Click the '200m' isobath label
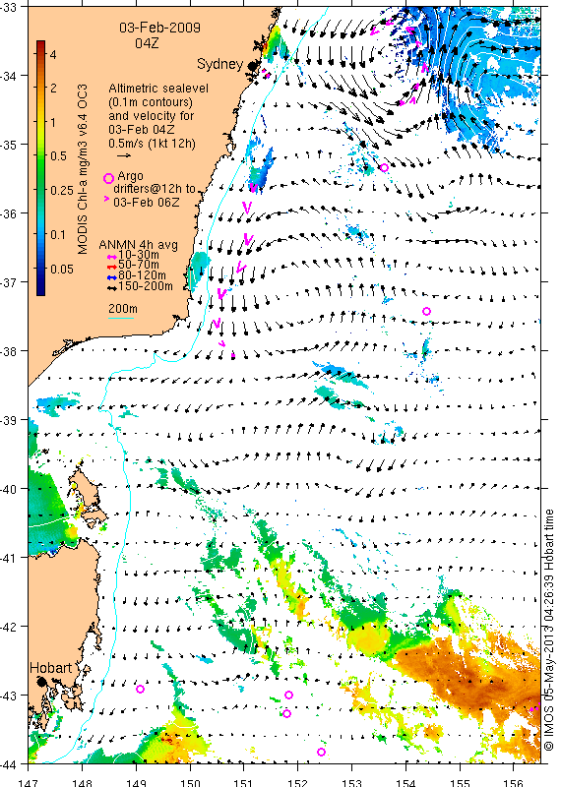 pos(123,309)
